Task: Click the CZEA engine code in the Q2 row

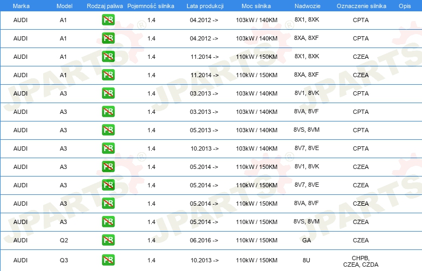Action: click(x=360, y=240)
